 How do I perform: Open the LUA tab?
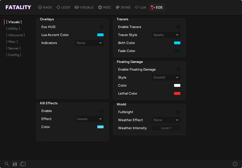pyautogui.click(x=140, y=7)
